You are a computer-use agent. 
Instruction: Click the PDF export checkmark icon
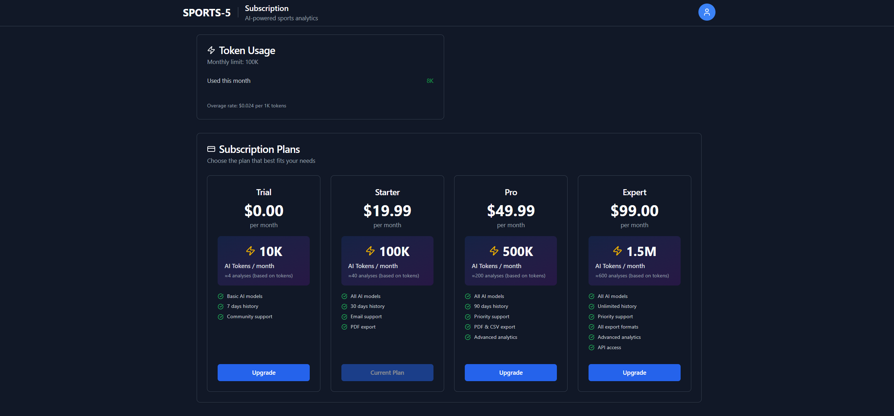[x=344, y=327]
